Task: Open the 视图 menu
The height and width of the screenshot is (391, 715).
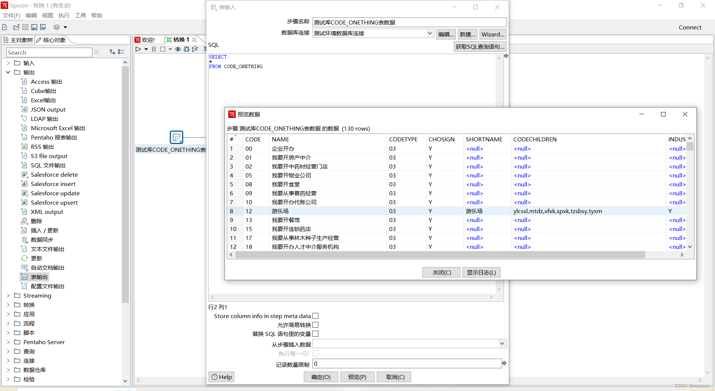Action: point(48,15)
